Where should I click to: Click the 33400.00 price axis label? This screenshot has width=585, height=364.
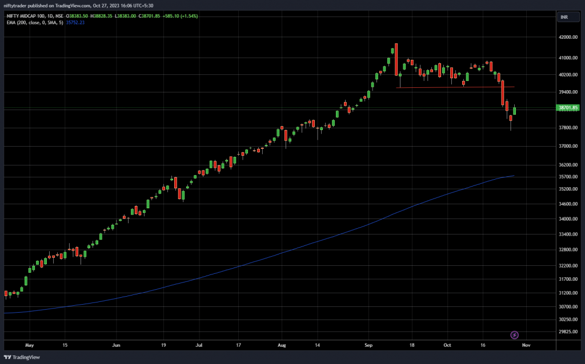[x=568, y=234]
